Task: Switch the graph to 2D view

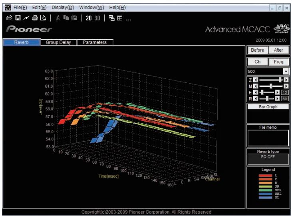Action: tap(89, 18)
